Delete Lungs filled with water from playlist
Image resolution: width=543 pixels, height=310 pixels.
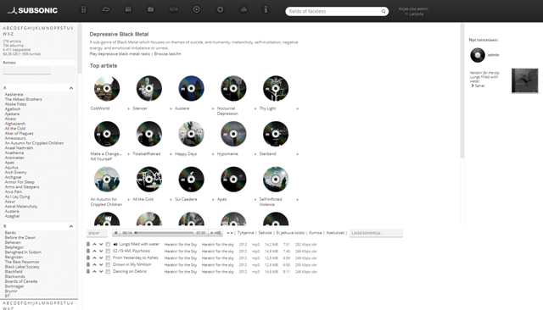point(88,244)
